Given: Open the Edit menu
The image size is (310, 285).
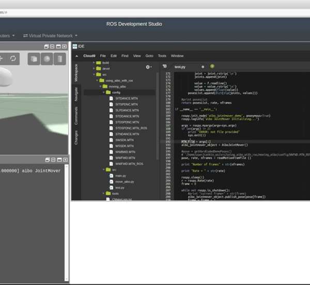Looking at the screenshot, I should pos(114,56).
